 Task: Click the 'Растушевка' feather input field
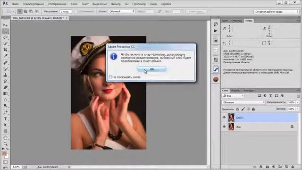click(x=66, y=11)
